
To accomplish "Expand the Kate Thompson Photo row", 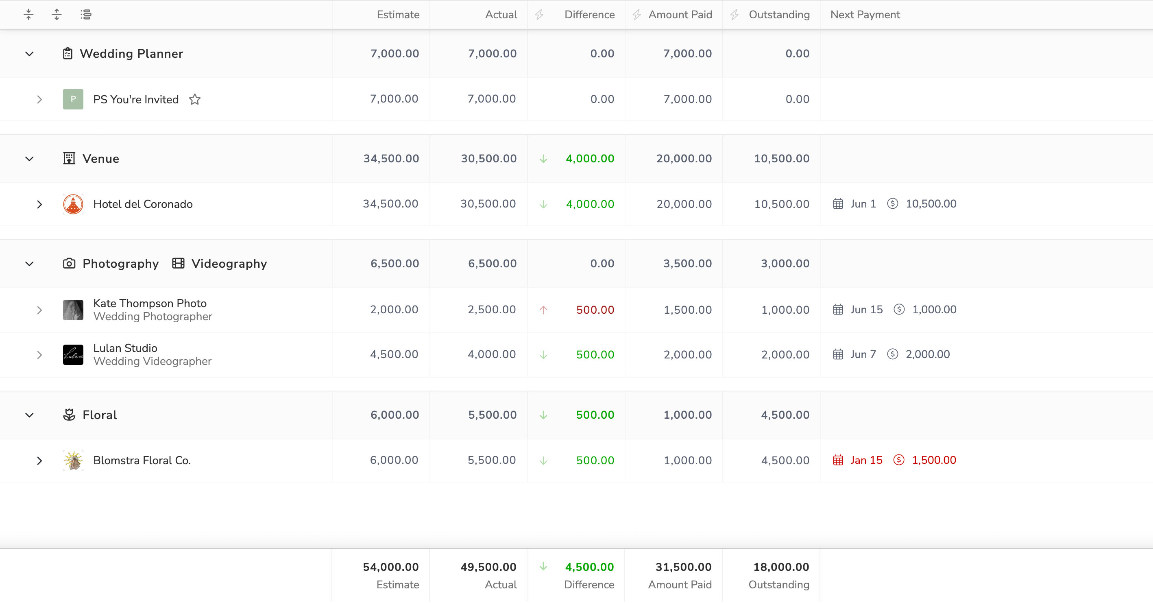I will (x=39, y=310).
